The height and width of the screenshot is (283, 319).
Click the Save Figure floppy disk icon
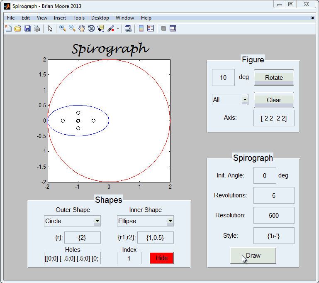(x=27, y=29)
